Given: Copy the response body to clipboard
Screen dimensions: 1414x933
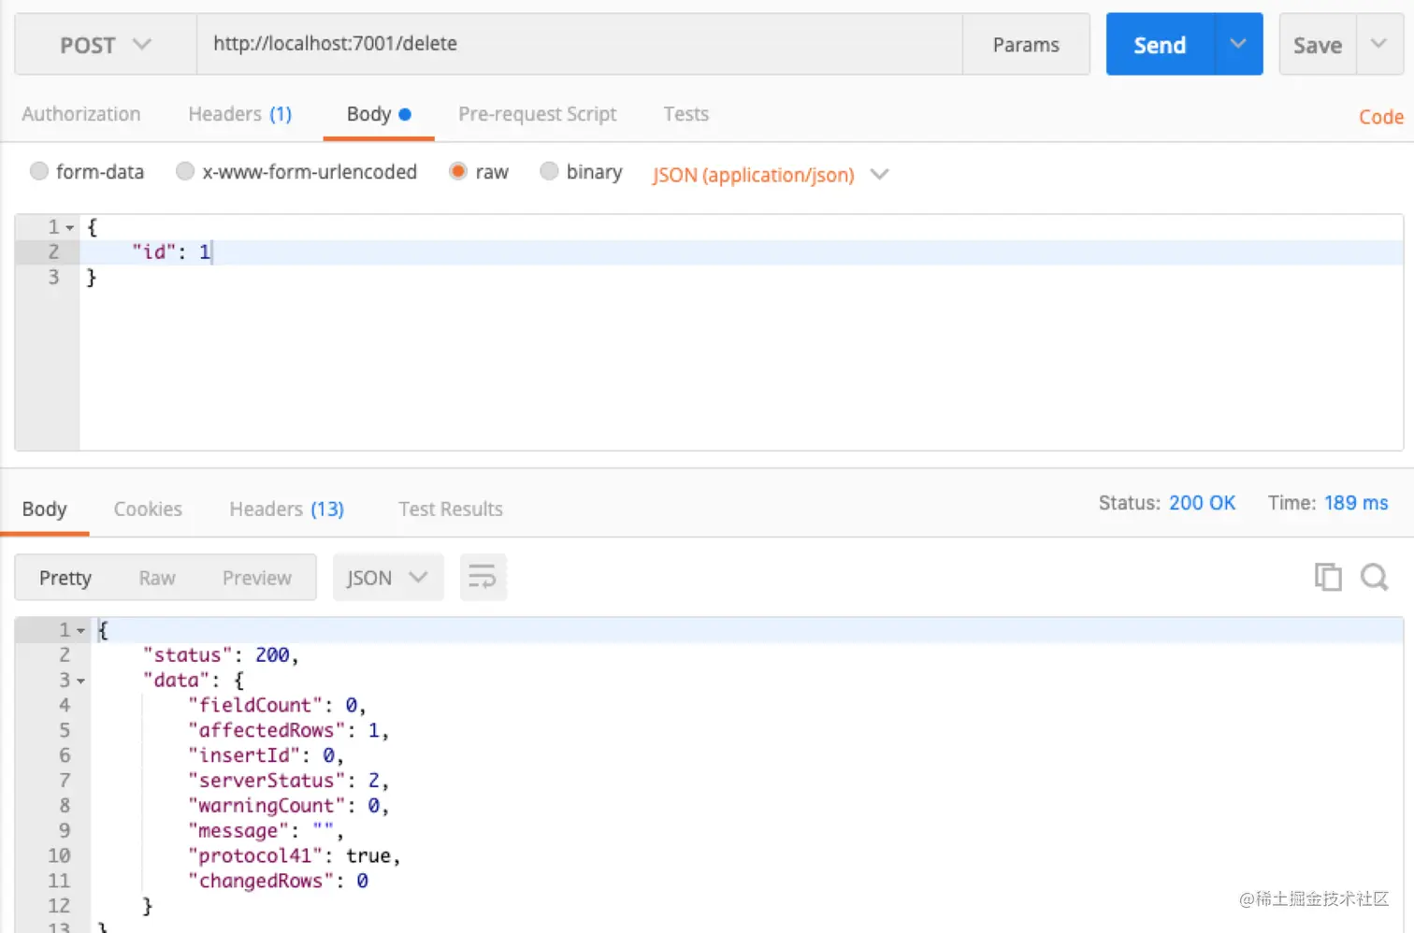Looking at the screenshot, I should click(1327, 577).
